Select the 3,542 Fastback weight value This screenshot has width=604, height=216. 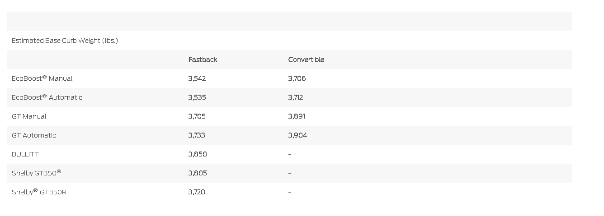click(197, 78)
